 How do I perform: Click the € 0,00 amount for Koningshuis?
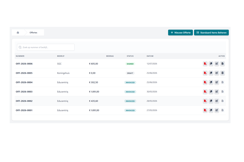pos(92,73)
